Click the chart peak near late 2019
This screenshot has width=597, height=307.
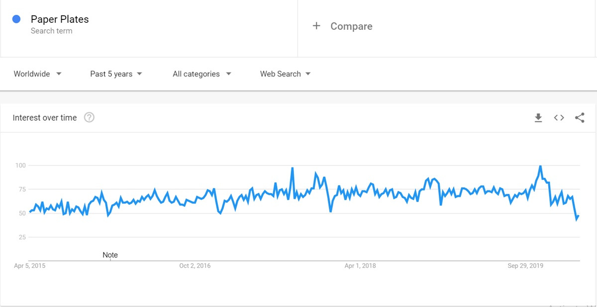click(x=540, y=166)
